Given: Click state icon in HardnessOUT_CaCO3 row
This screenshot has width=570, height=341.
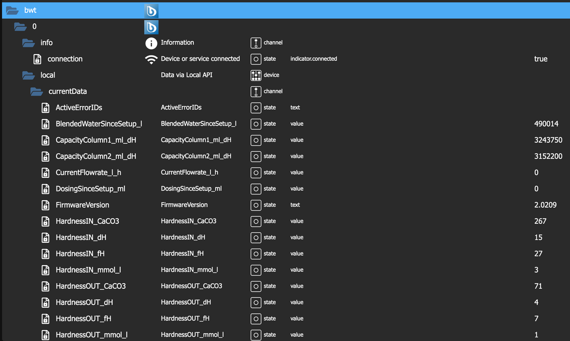Looking at the screenshot, I should (256, 286).
